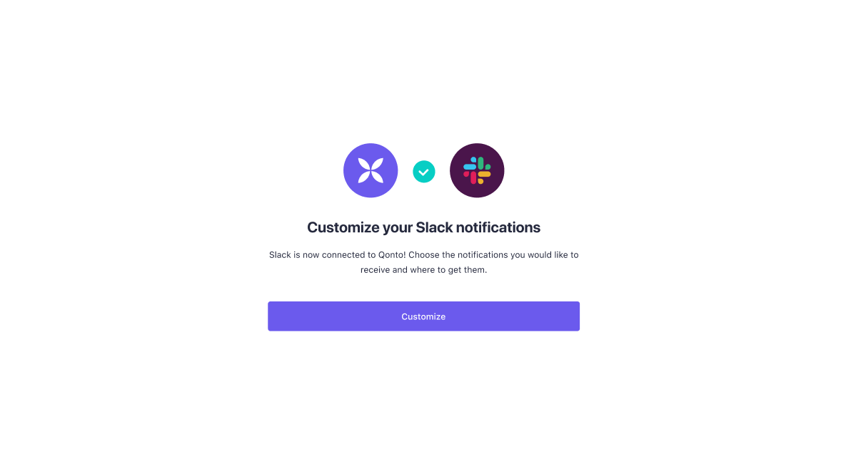Click the word 'notifications' in the heading

498,227
